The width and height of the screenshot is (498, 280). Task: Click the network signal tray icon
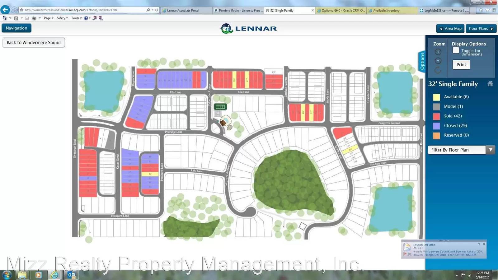click(470, 275)
